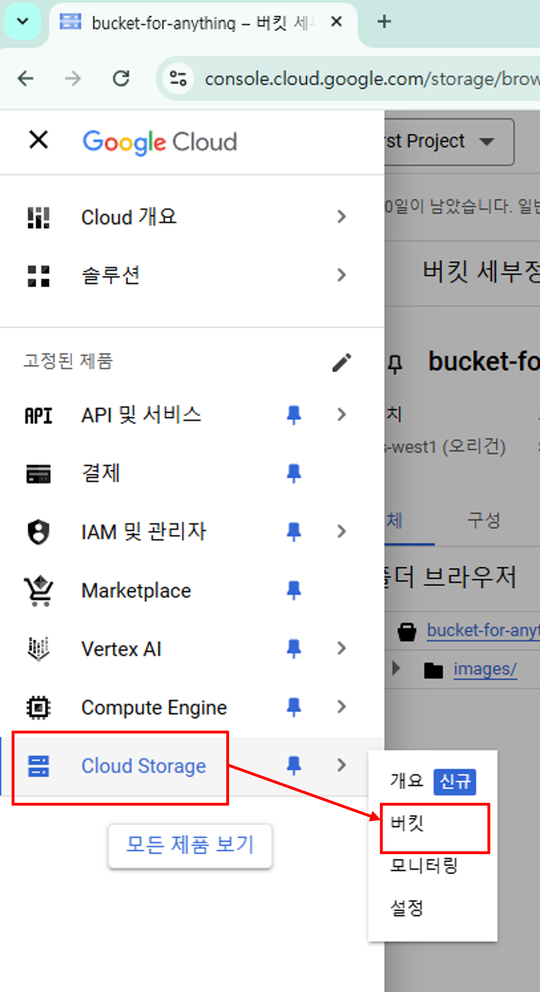Expand IAM 및 관리자 submenu chevron
Viewport: 540px width, 992px height.
(x=341, y=531)
